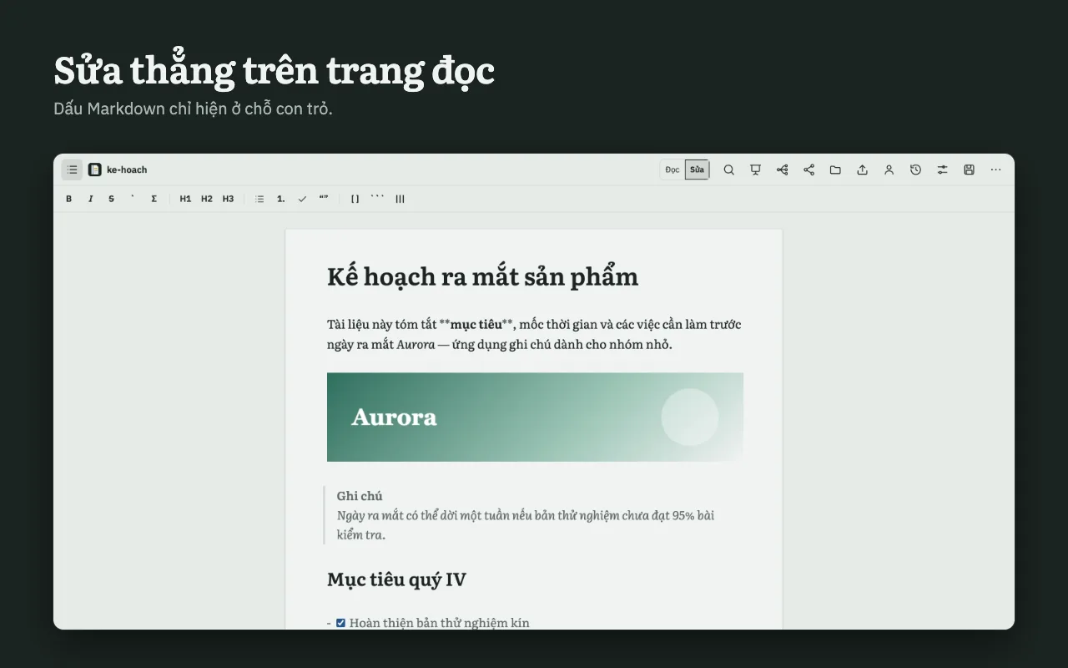The image size is (1068, 668).
Task: Open the user account icon
Action: (889, 170)
